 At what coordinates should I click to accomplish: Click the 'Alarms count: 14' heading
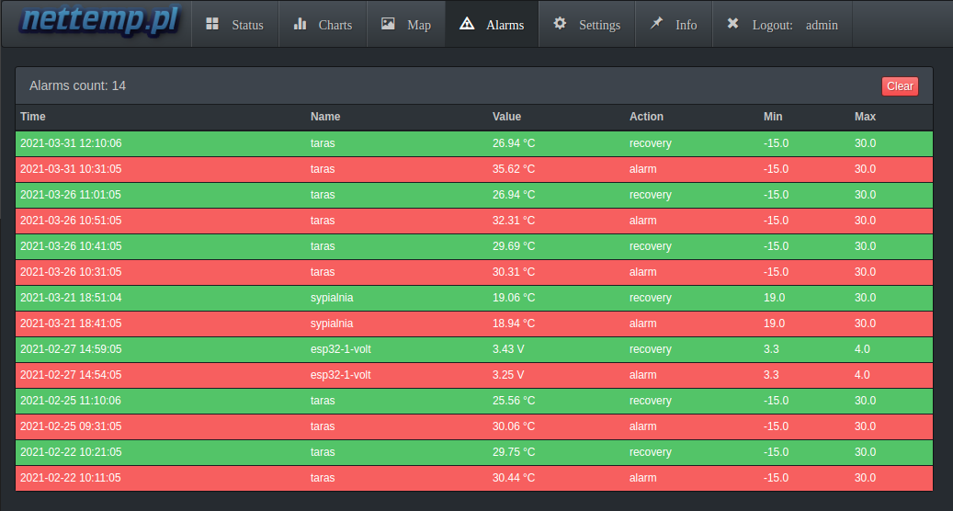(78, 85)
